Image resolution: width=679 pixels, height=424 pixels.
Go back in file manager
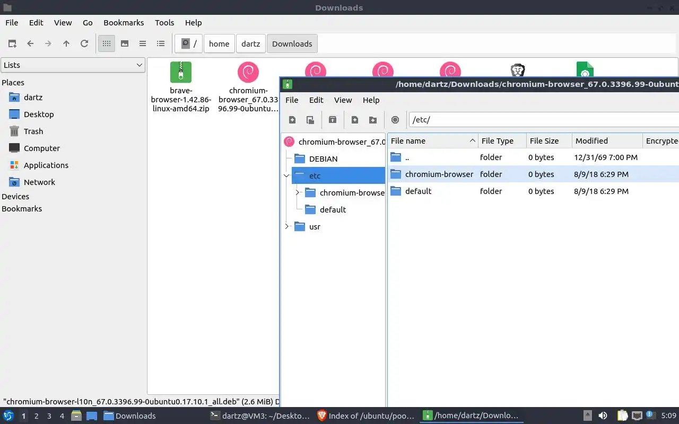30,43
